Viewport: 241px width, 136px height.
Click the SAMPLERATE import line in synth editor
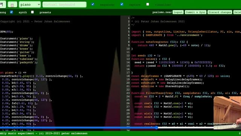coord(167,35)
